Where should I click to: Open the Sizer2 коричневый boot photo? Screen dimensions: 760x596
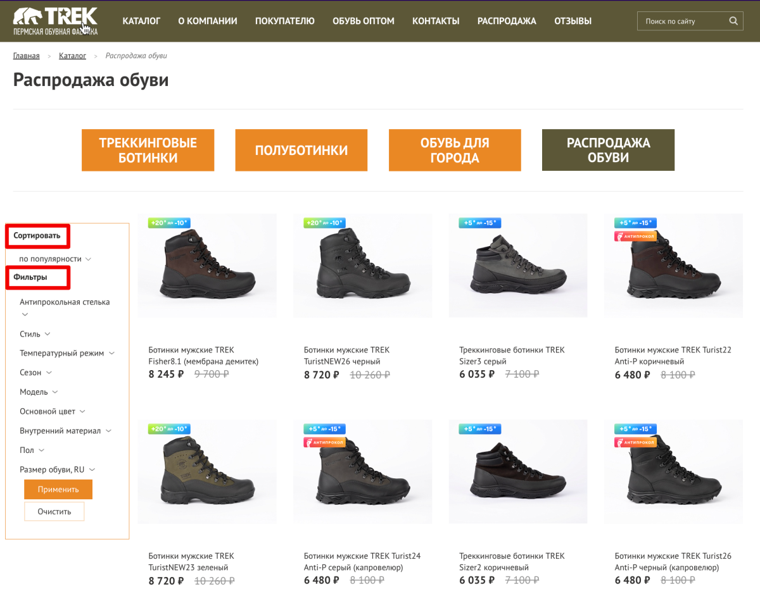518,472
